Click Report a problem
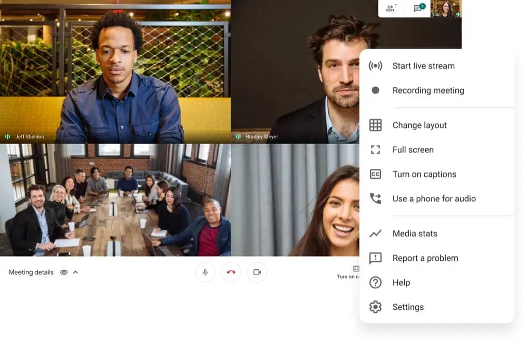The height and width of the screenshot is (344, 527). tap(425, 258)
